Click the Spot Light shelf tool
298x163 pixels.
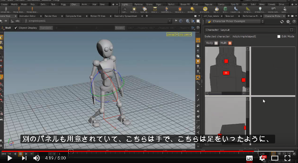click(x=145, y=10)
